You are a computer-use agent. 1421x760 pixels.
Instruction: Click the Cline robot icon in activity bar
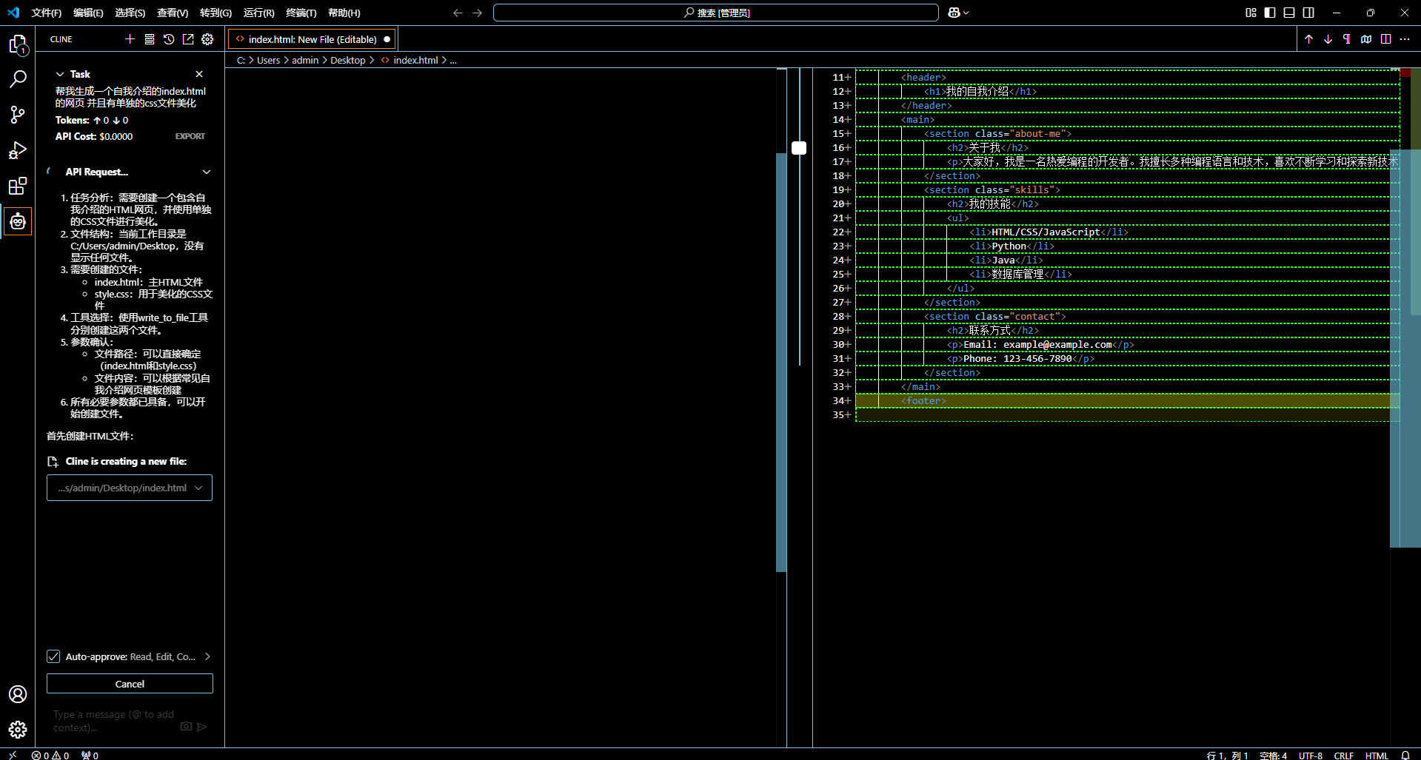[18, 221]
